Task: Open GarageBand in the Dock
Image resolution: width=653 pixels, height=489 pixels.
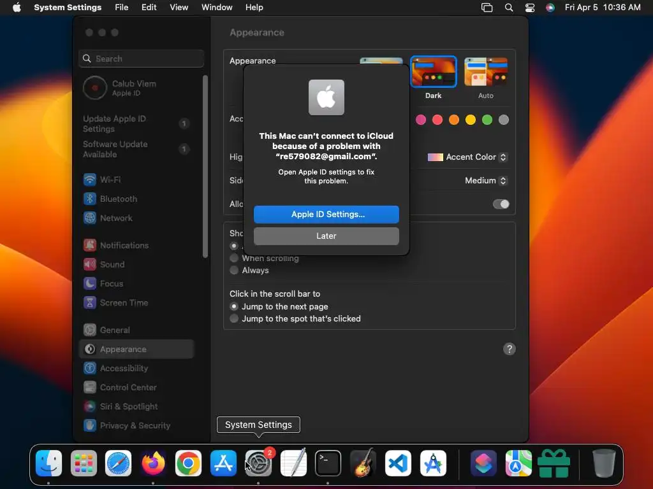Action: [x=363, y=463]
